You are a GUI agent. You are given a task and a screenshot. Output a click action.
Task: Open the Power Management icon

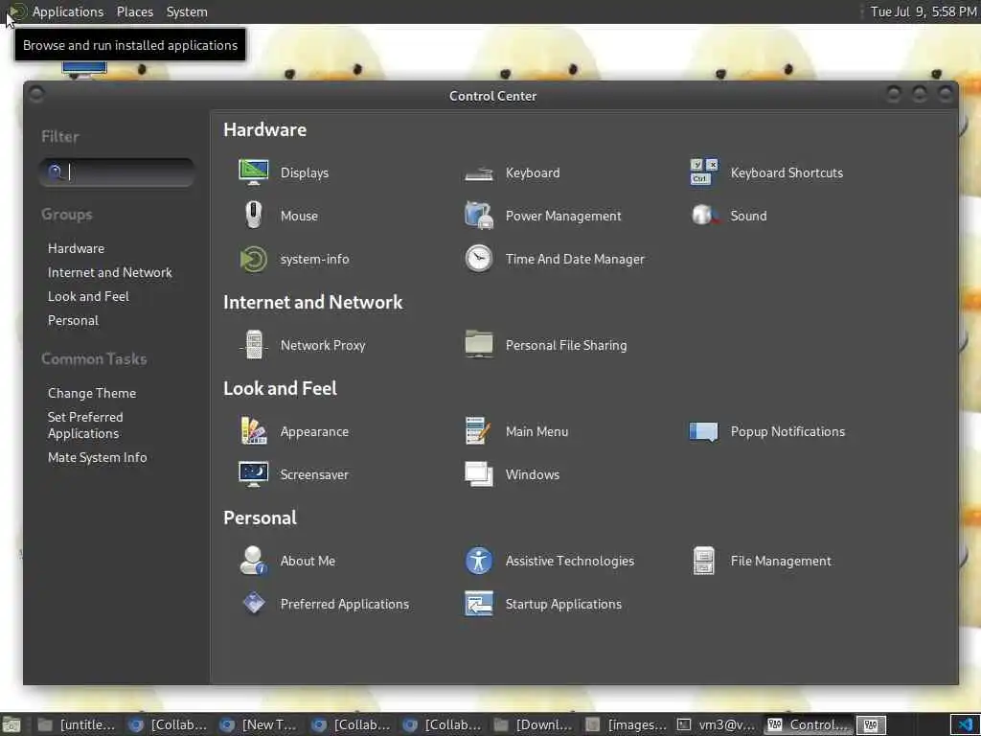pos(479,216)
